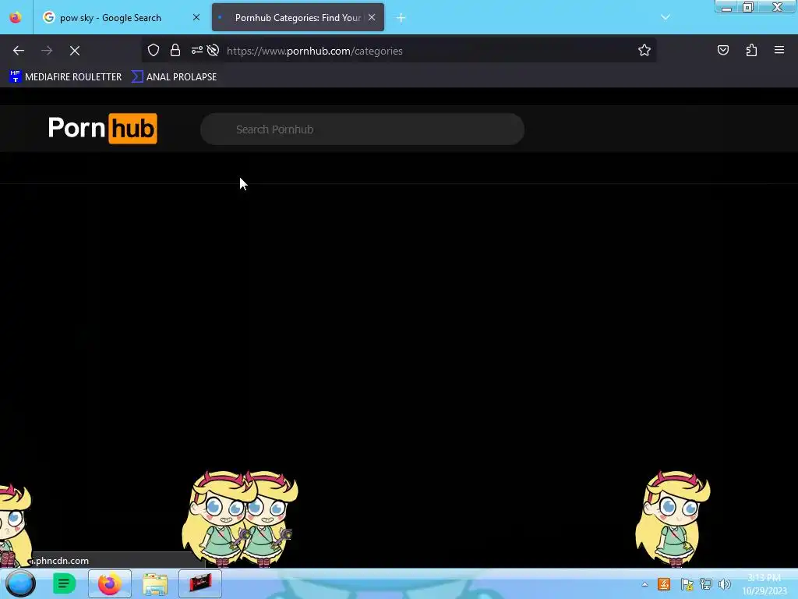
Task: Stop loading the current page
Action: coord(75,51)
